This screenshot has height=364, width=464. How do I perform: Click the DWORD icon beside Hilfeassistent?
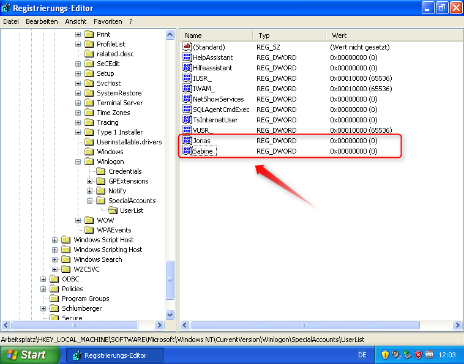pyautogui.click(x=187, y=67)
